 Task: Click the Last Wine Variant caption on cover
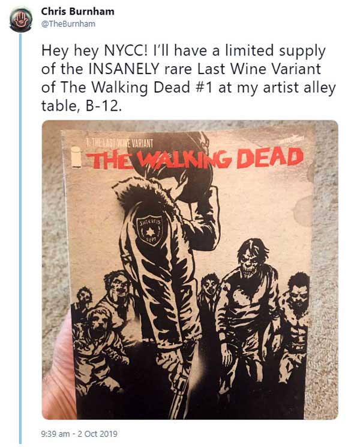(x=119, y=143)
